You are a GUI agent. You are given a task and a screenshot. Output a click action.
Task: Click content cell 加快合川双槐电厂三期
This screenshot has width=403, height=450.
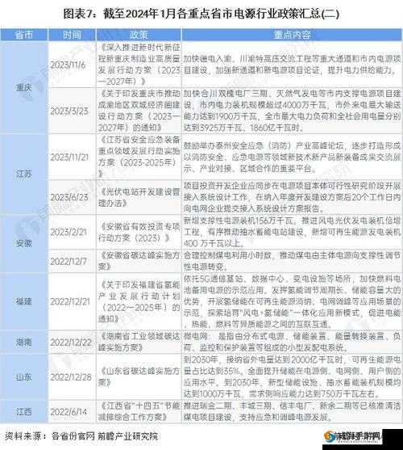(x=292, y=111)
